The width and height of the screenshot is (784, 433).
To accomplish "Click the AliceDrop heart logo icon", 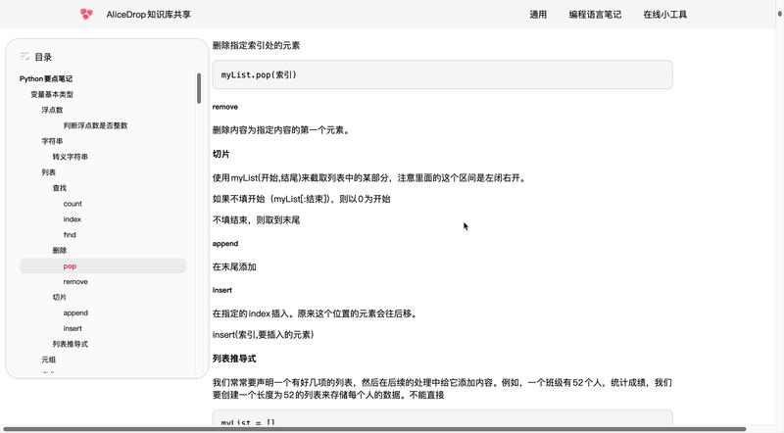I will click(86, 14).
